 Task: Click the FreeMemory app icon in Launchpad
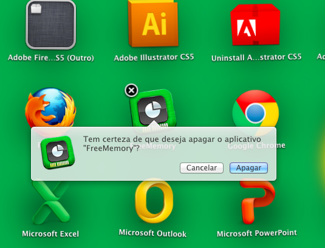[153, 109]
